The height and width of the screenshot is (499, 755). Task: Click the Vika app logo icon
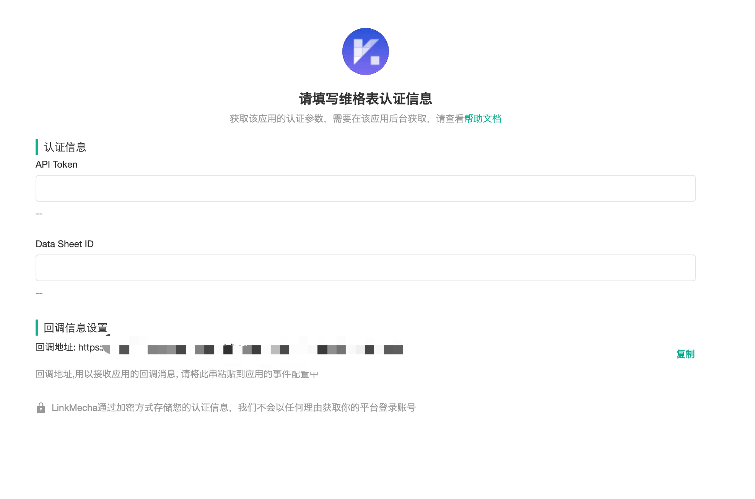pyautogui.click(x=365, y=51)
